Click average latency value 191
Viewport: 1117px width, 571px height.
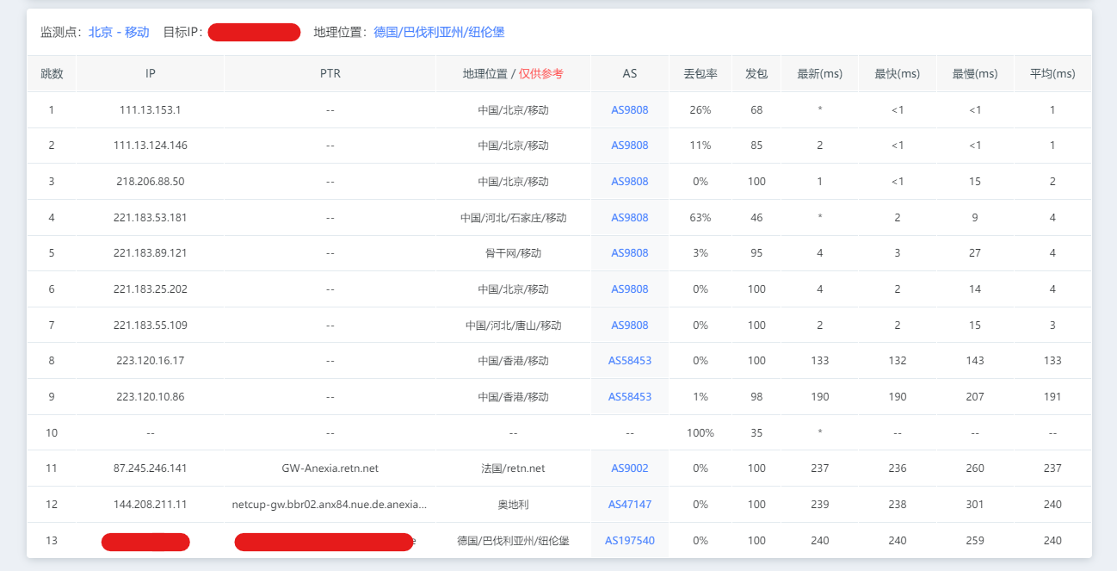tap(1052, 397)
